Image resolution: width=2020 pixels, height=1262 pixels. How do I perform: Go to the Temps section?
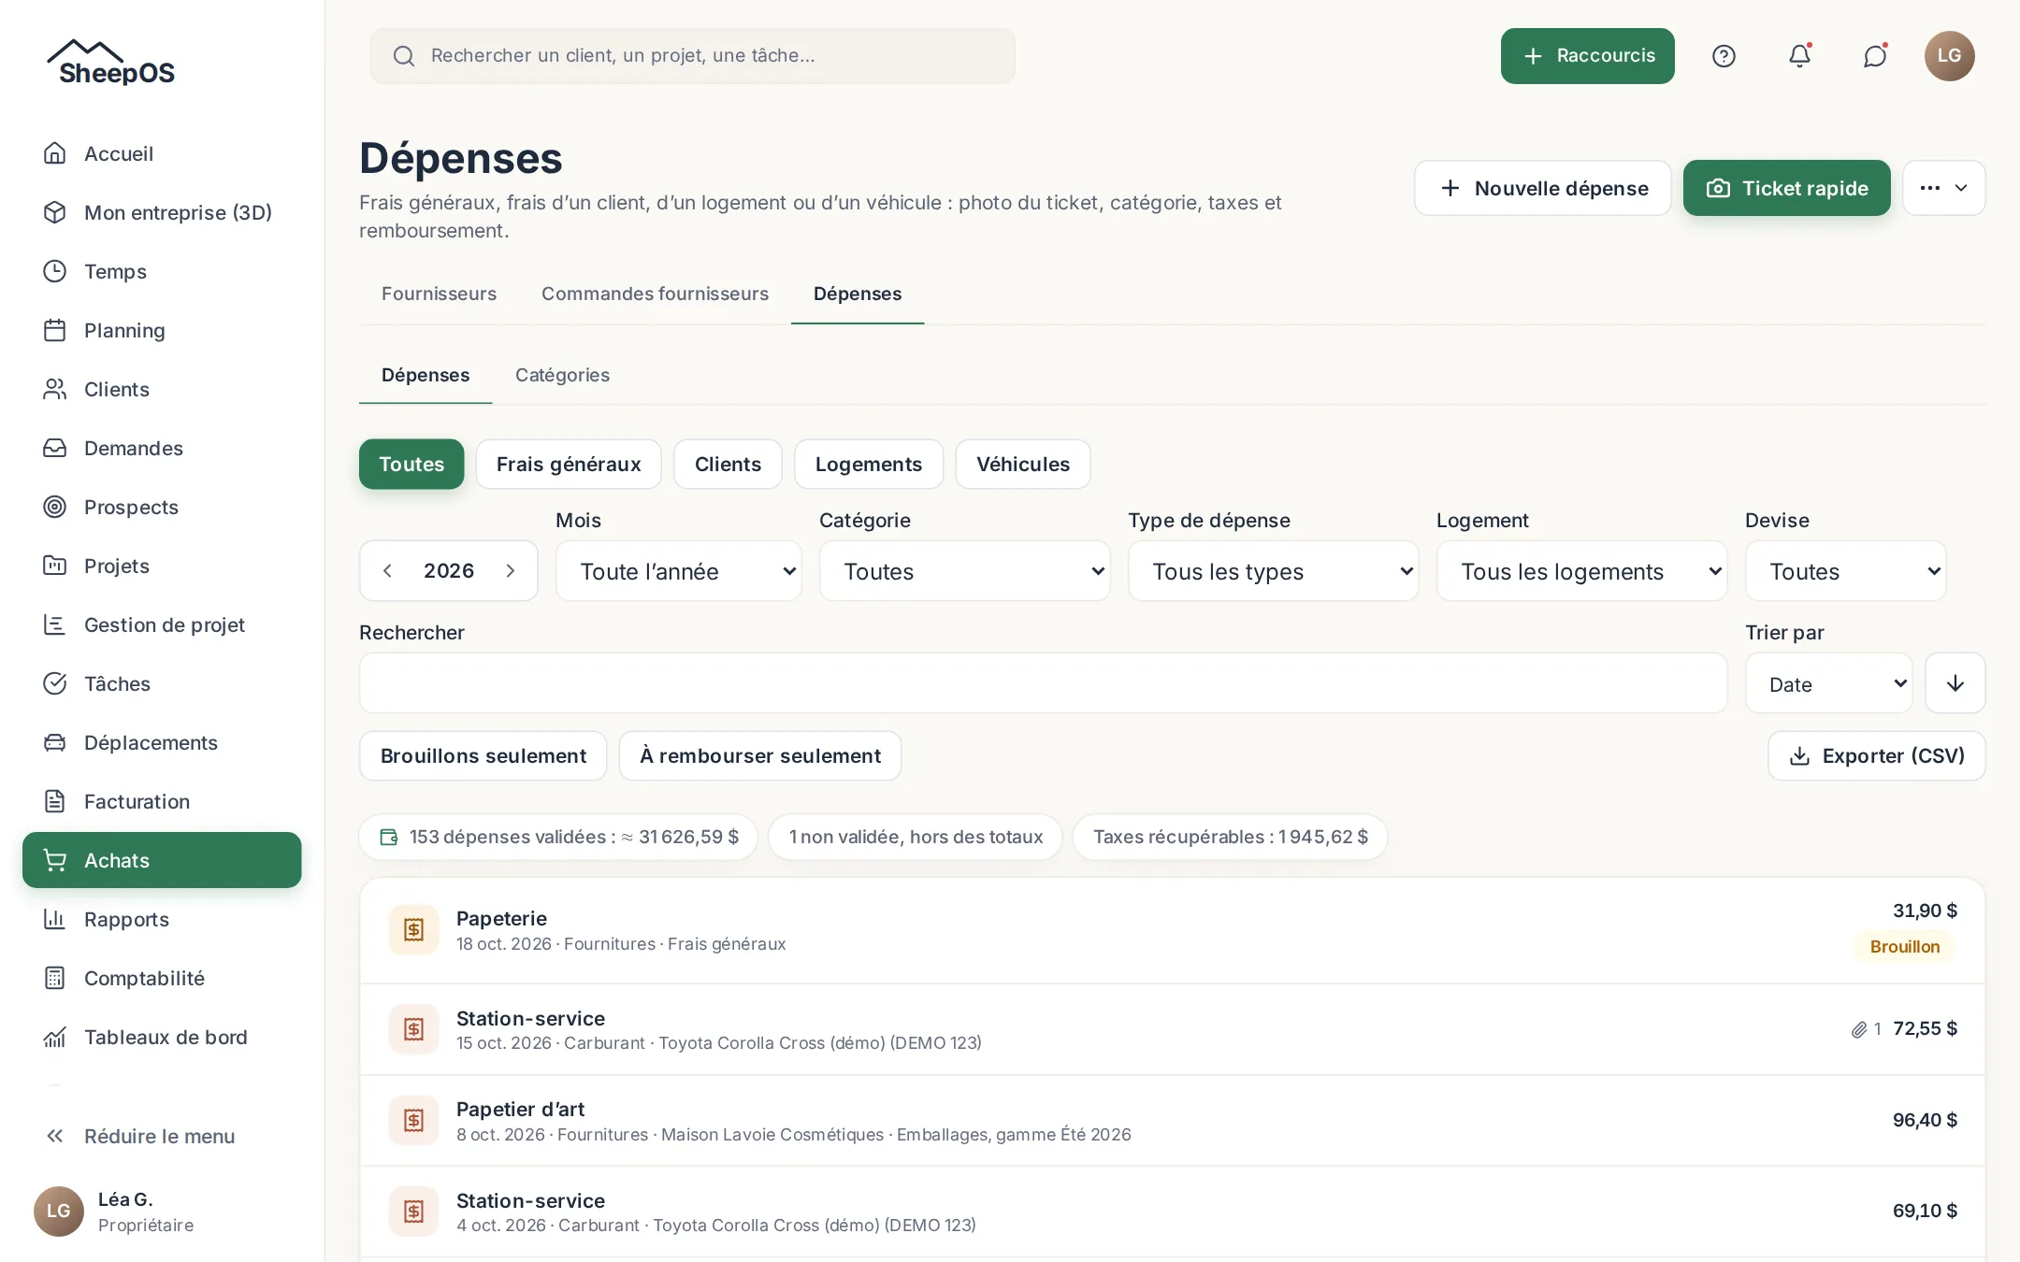162,271
